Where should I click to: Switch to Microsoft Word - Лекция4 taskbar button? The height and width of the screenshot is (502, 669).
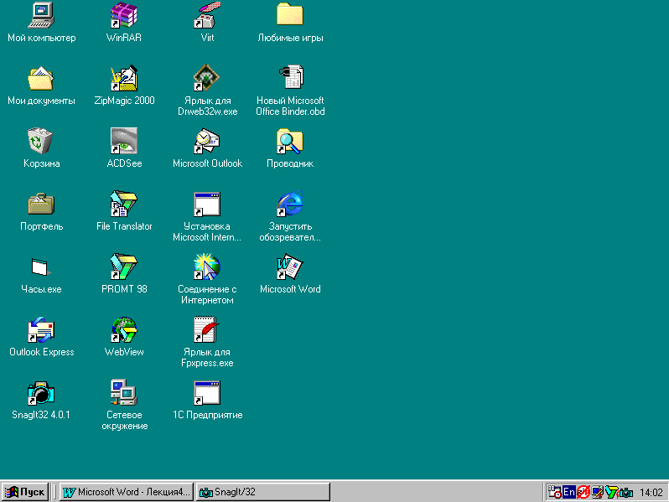pyautogui.click(x=127, y=492)
